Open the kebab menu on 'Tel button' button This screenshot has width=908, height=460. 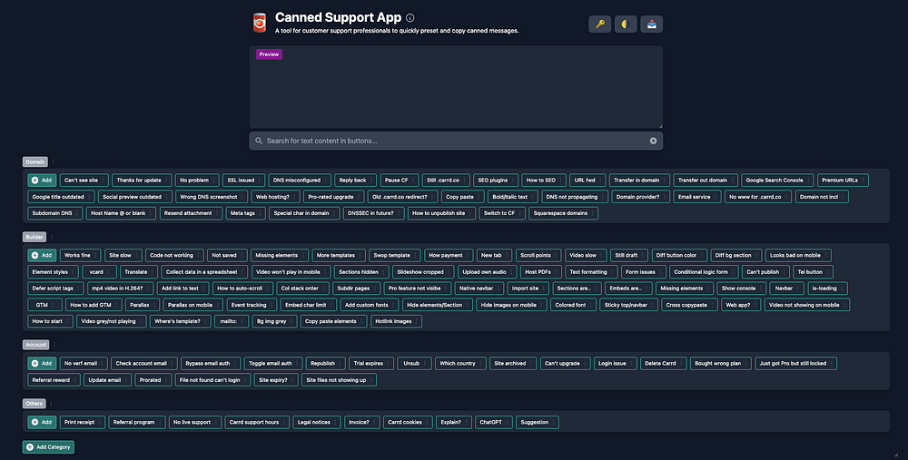[x=827, y=271]
